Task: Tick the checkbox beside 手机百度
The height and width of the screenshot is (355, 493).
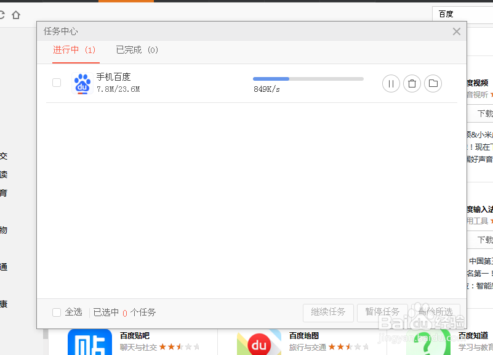Action: (x=57, y=83)
